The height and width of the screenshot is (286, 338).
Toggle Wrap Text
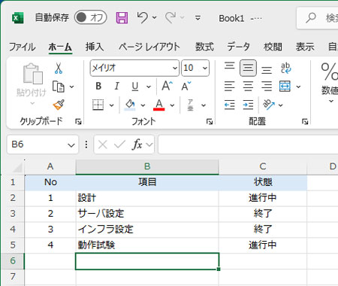(285, 68)
